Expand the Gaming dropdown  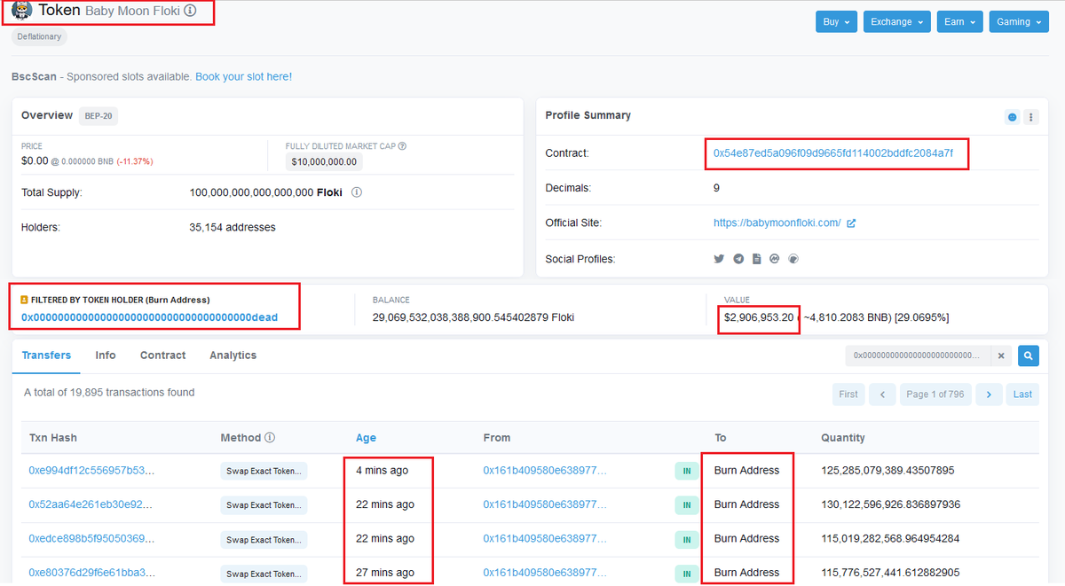pos(1019,22)
